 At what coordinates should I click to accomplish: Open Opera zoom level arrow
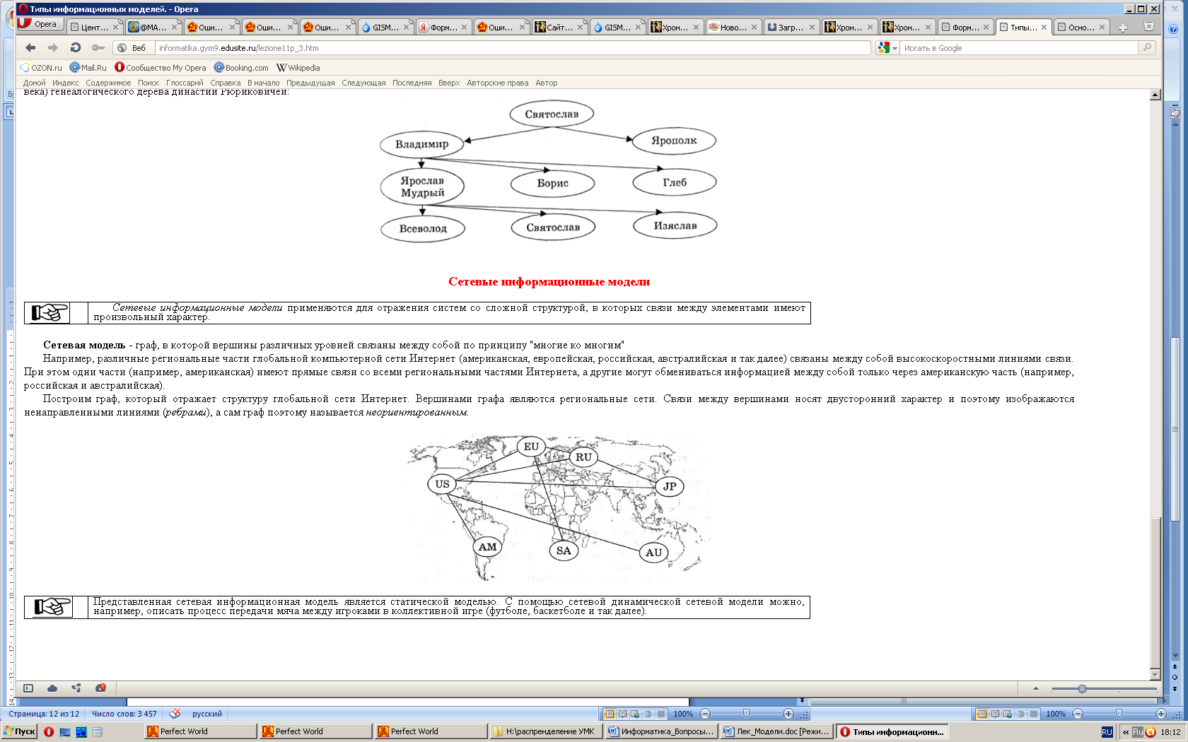pyautogui.click(x=1036, y=688)
